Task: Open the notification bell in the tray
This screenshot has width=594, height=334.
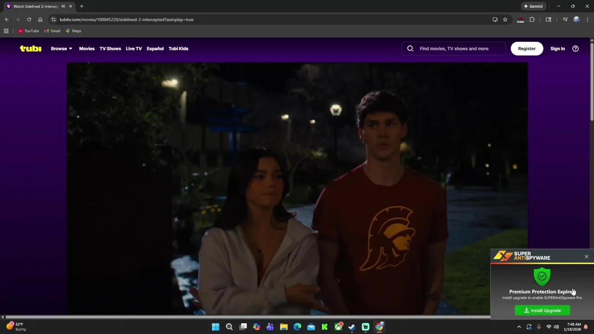Action: [586, 327]
